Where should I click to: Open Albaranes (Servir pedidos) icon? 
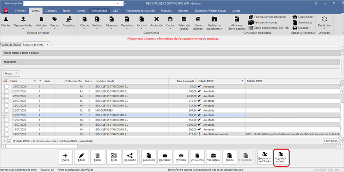click(x=237, y=24)
